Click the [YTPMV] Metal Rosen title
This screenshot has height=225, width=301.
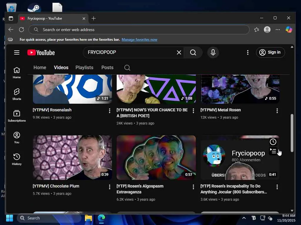220,110
